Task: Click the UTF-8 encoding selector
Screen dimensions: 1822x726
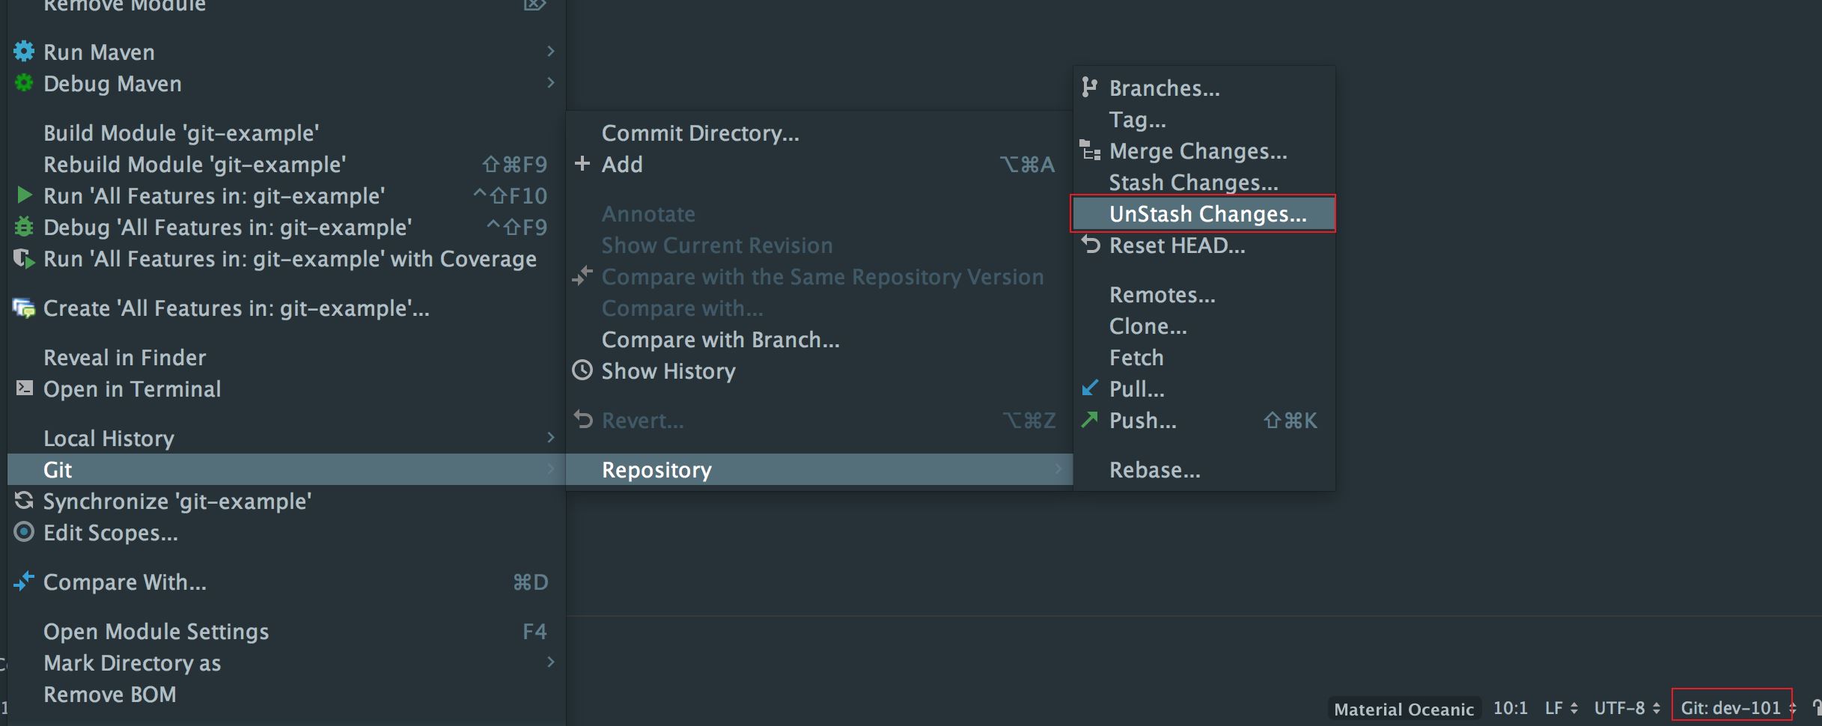Action: pos(1619,708)
